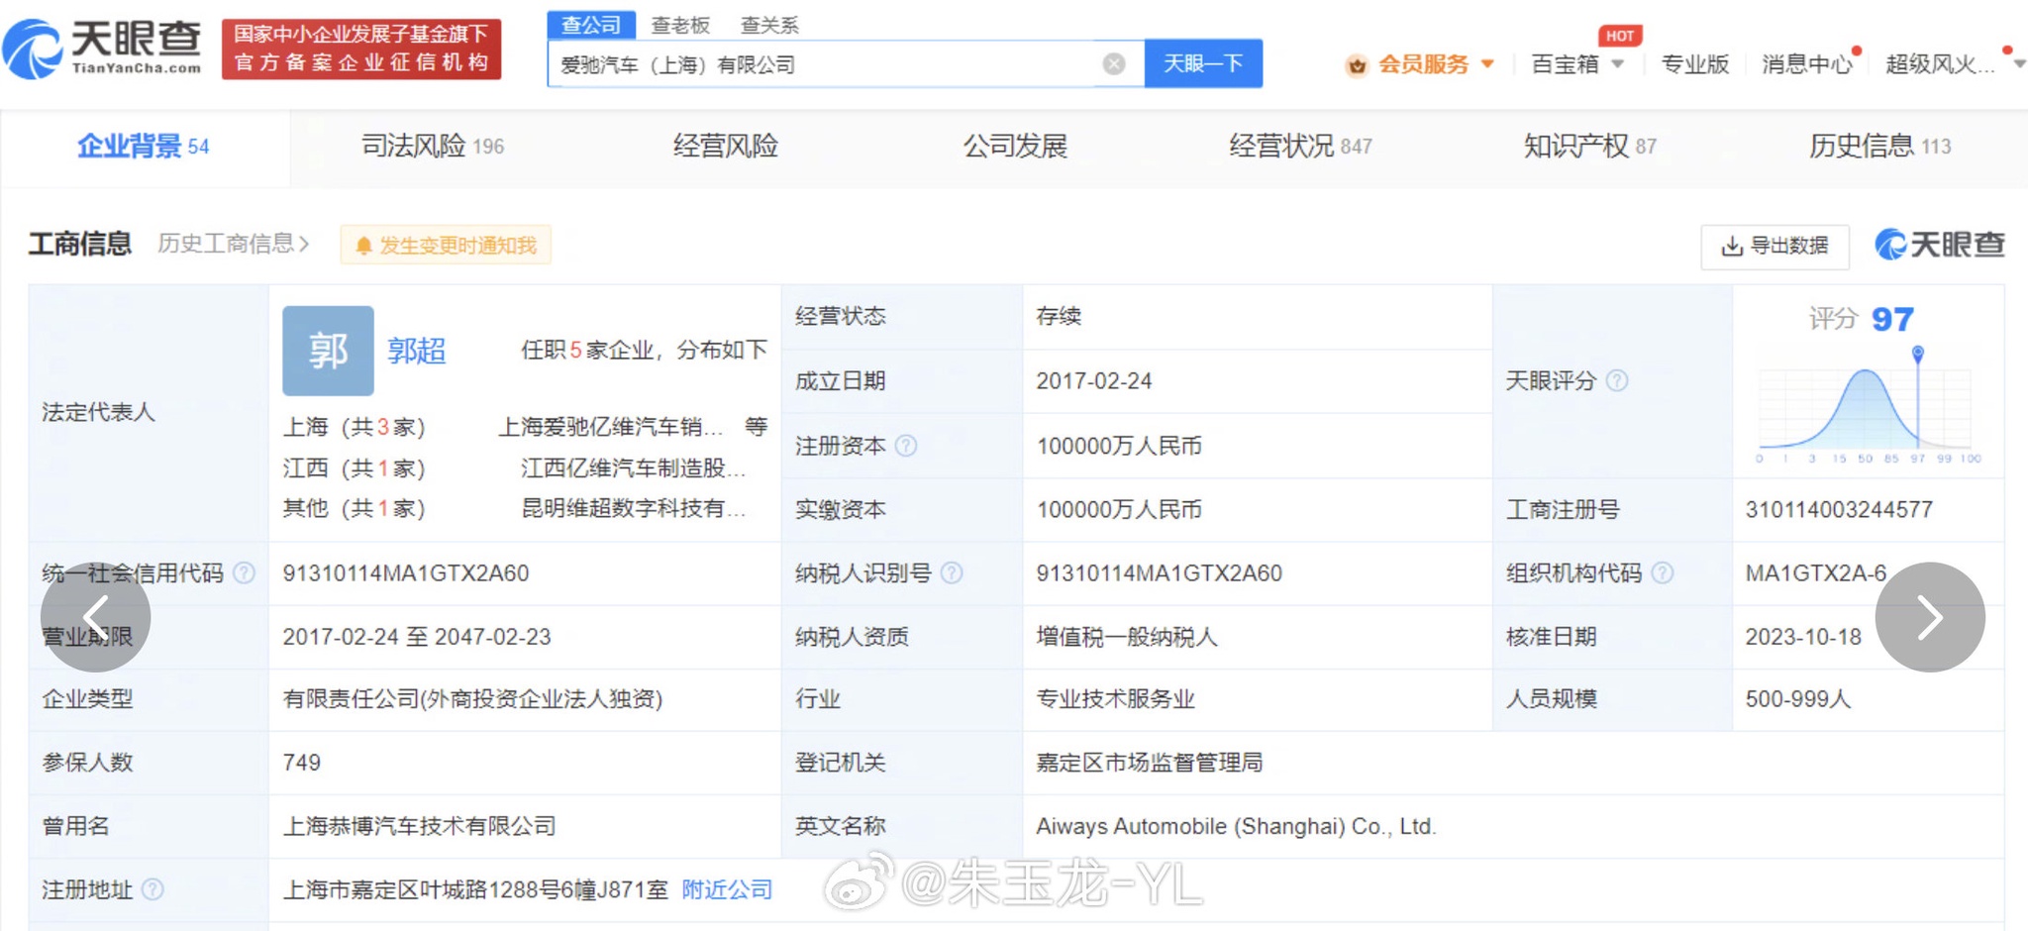The height and width of the screenshot is (931, 2028).
Task: Click help icon beside 天眼评分
Action: pyautogui.click(x=1616, y=380)
